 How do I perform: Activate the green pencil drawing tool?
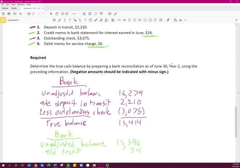[96, 20]
